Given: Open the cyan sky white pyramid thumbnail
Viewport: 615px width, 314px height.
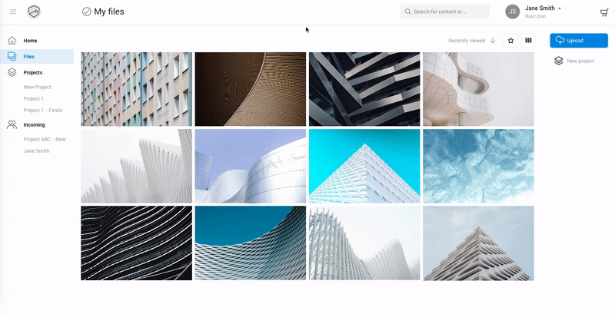Looking at the screenshot, I should (364, 166).
